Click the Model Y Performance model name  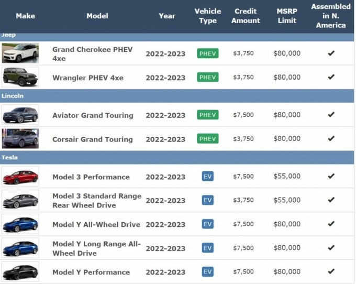pyautogui.click(x=91, y=272)
